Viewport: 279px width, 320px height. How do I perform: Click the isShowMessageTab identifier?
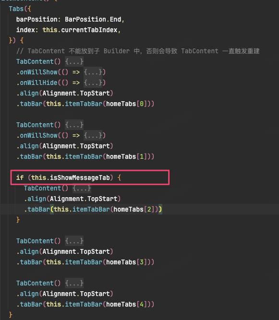(80, 178)
